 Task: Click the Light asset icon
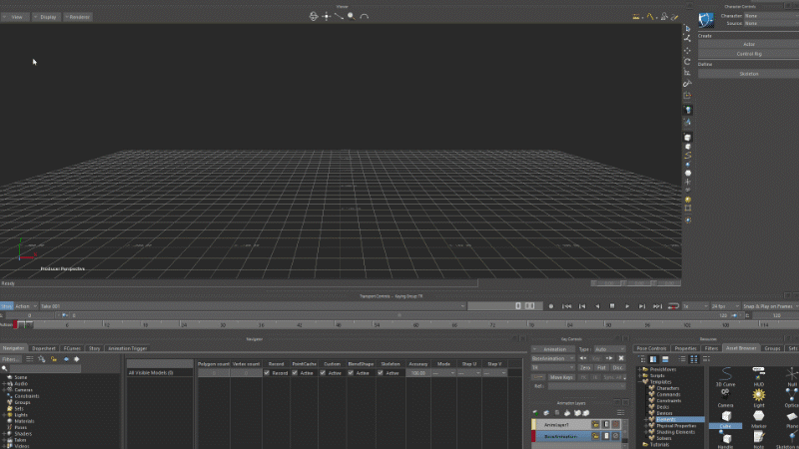click(x=759, y=396)
